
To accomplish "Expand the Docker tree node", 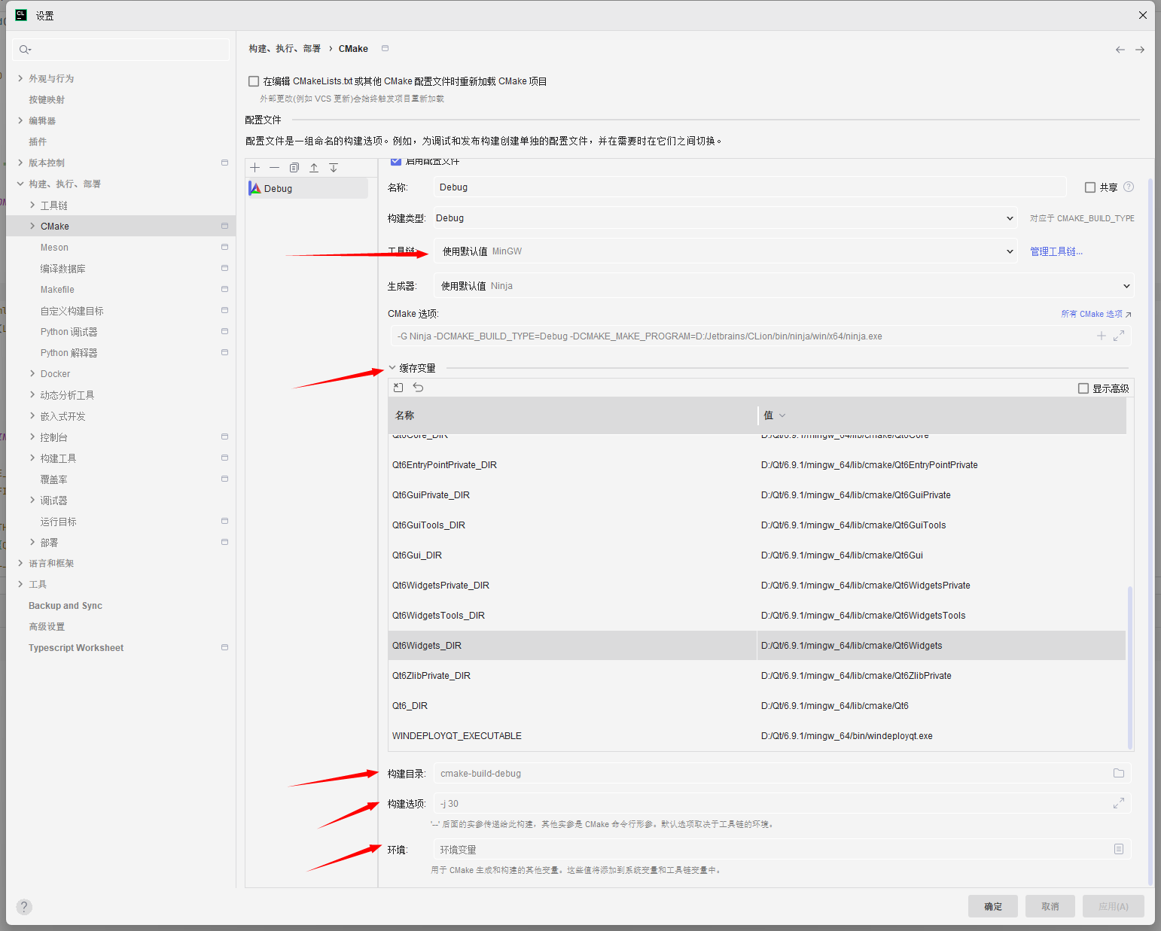I will coord(32,373).
